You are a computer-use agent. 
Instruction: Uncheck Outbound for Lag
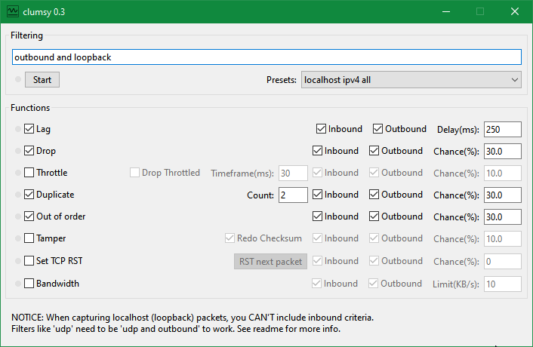point(377,129)
